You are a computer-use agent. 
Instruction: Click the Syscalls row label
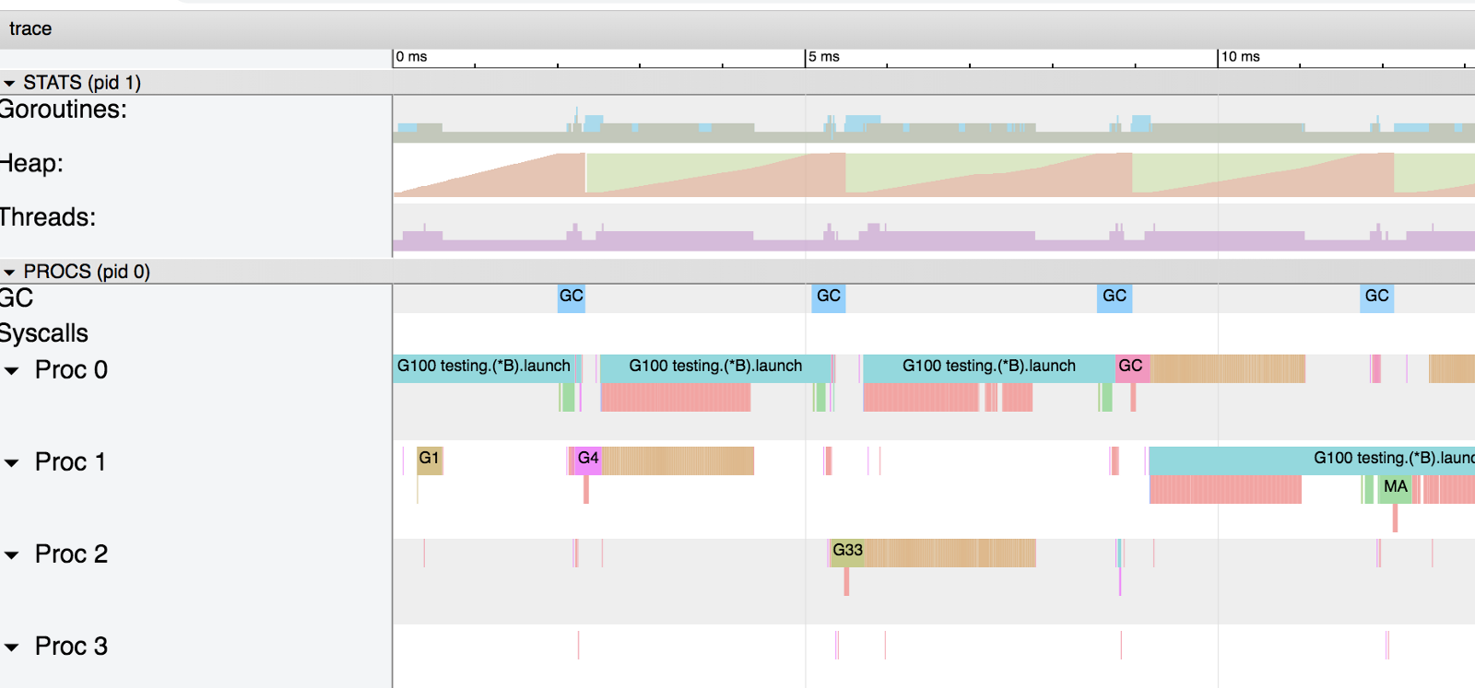coord(44,333)
